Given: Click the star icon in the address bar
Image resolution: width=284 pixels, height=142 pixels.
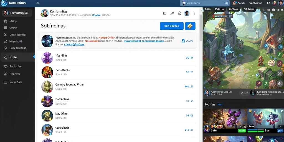Looking at the screenshot, I should pos(227,3).
